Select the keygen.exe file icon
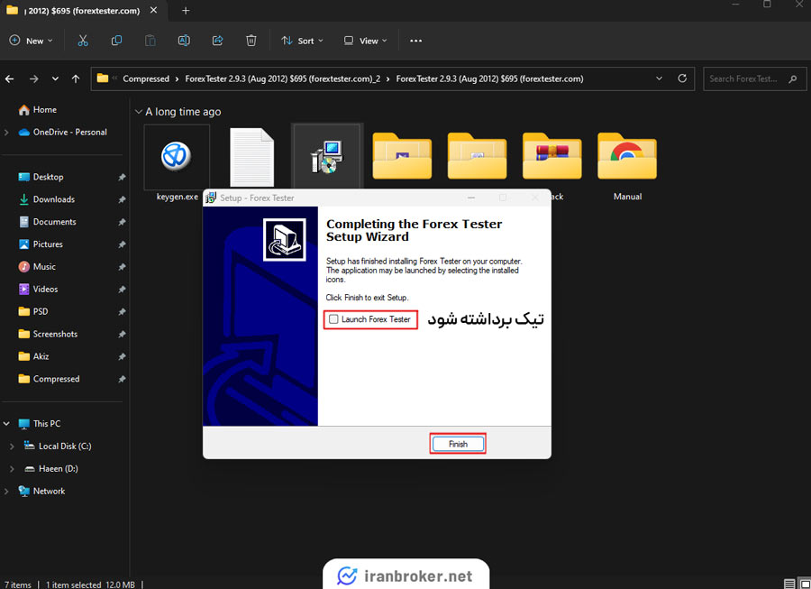The width and height of the screenshot is (811, 589). 177,157
